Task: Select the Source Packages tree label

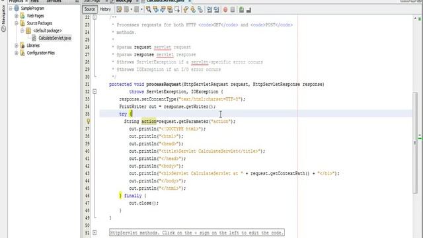Action: coord(40,23)
